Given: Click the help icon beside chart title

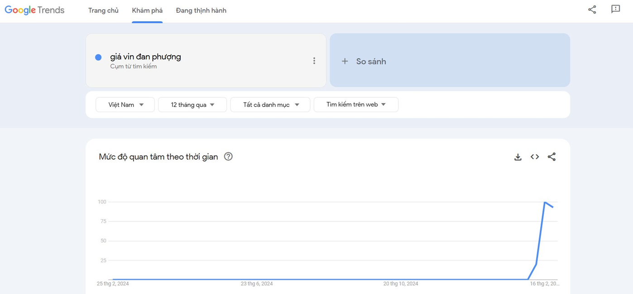Looking at the screenshot, I should tap(228, 156).
